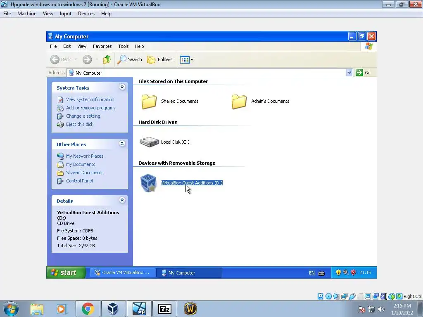
Task: Click VirtualBox USB status icon
Action: (x=352, y=296)
